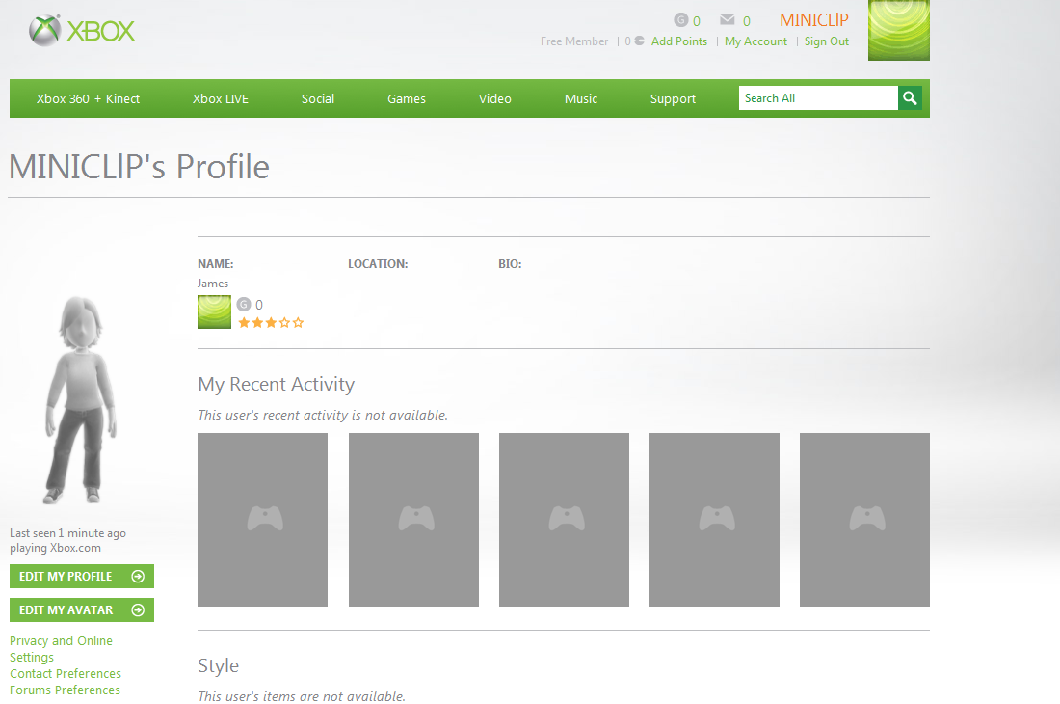This screenshot has width=1060, height=704.
Task: Click the name James
Action: click(x=213, y=284)
